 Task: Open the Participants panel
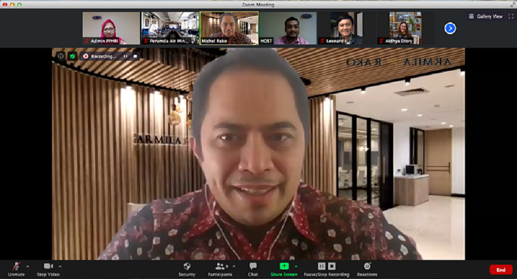pyautogui.click(x=220, y=269)
